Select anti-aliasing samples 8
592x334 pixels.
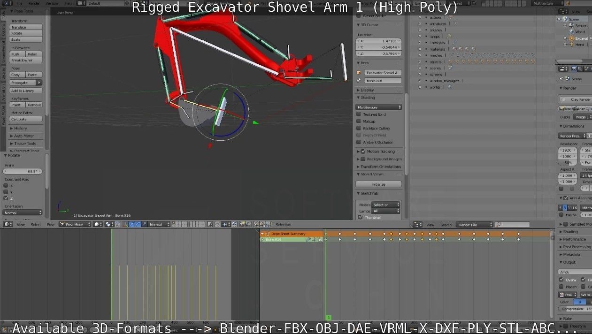click(565, 208)
